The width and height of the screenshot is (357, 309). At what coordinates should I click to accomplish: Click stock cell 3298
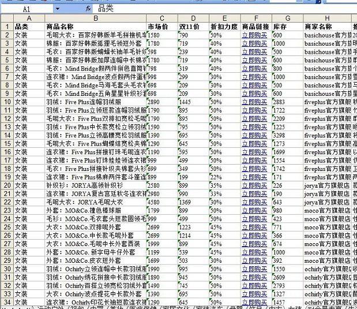coord(288,135)
